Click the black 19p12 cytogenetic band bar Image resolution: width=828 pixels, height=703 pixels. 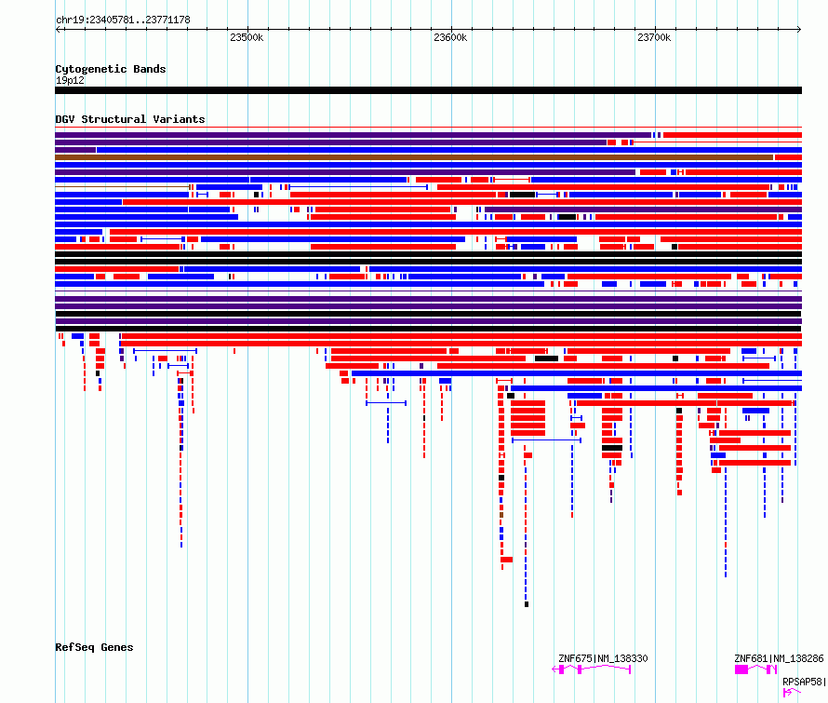pos(428,90)
